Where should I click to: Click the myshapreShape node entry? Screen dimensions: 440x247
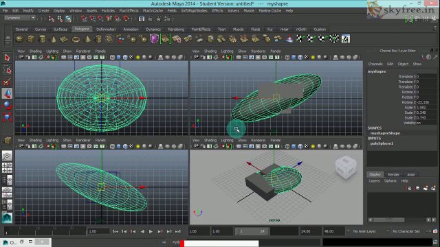point(385,133)
